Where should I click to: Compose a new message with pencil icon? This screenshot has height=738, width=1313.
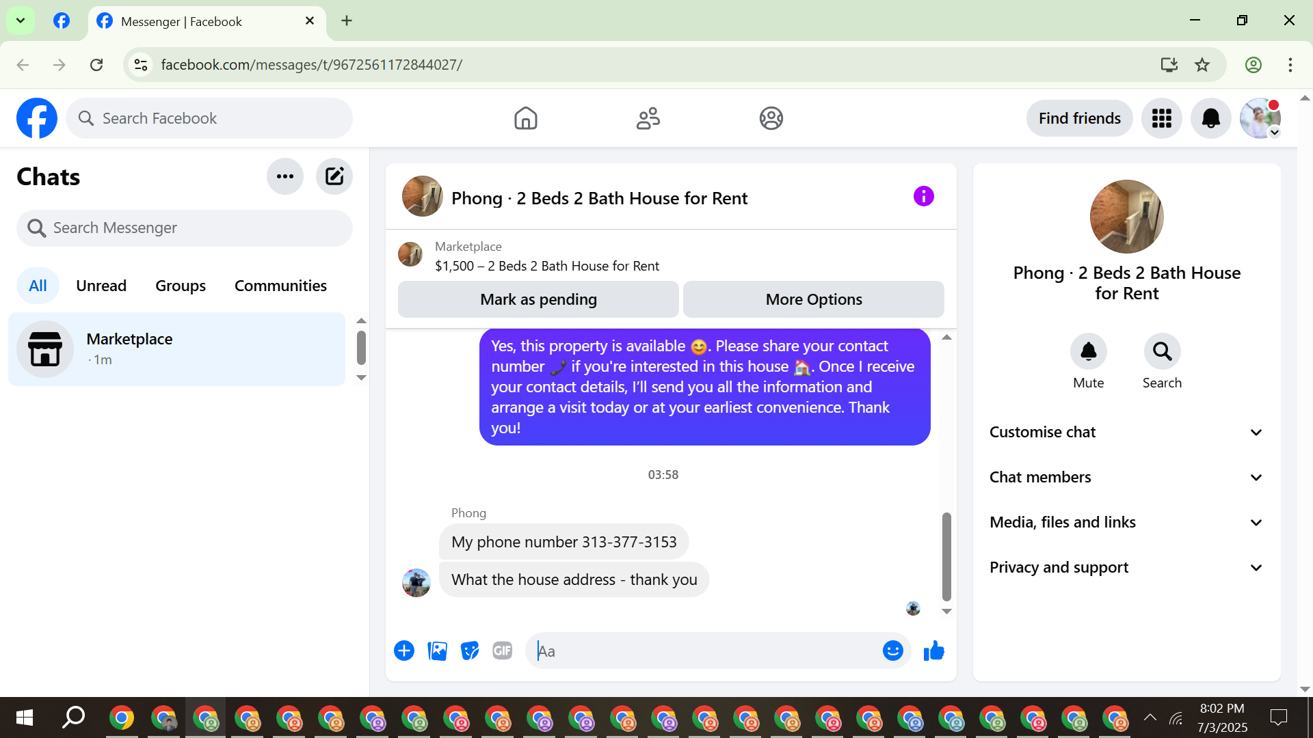[334, 176]
